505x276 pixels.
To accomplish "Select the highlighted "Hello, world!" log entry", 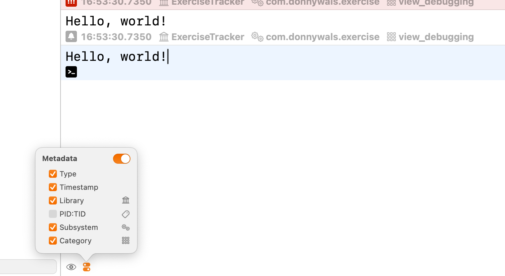I will 283,63.
